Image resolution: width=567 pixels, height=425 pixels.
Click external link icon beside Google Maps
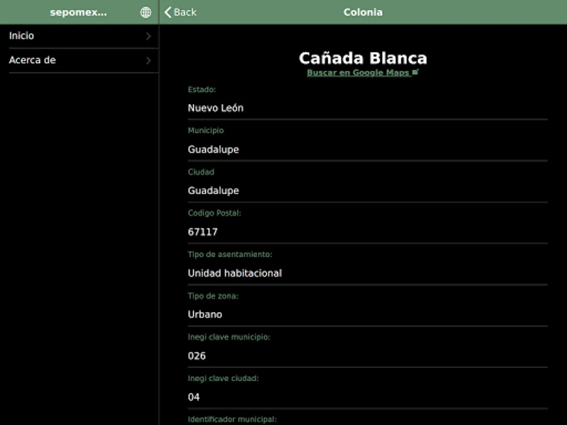click(x=415, y=72)
